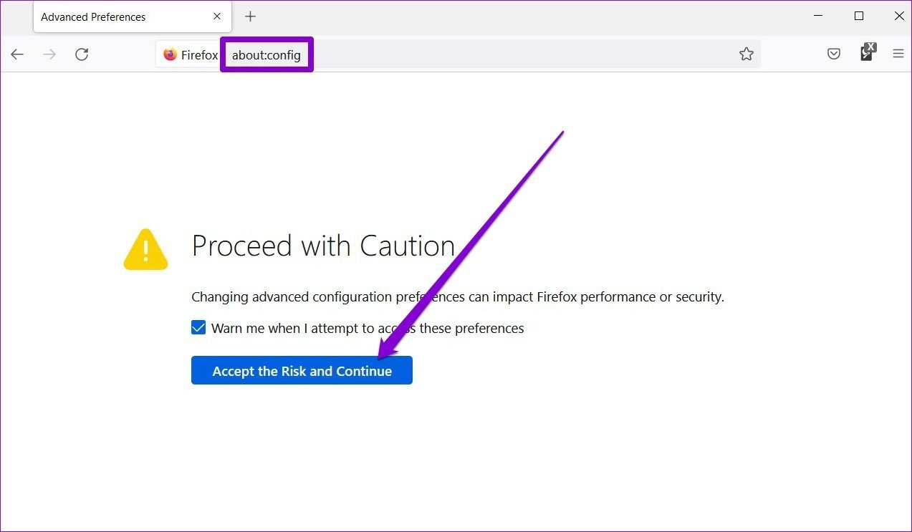Open the Save to Pocket icon

point(834,54)
